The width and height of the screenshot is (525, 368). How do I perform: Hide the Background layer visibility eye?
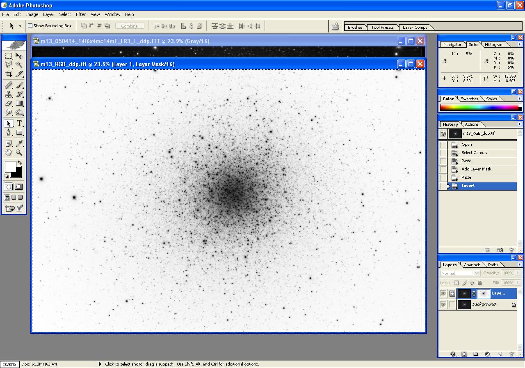[443, 305]
